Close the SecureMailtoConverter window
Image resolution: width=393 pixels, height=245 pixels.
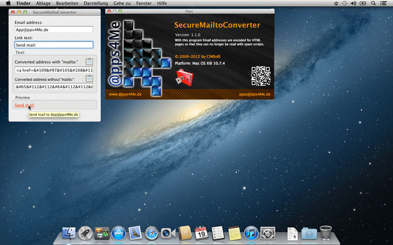[x=13, y=12]
